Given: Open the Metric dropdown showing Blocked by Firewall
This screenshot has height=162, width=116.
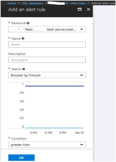Looking at the screenshot, I should tap(47, 75).
